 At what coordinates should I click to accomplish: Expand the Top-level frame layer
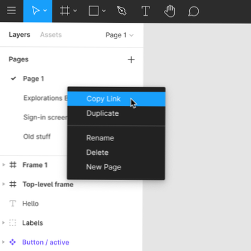(x=3, y=184)
